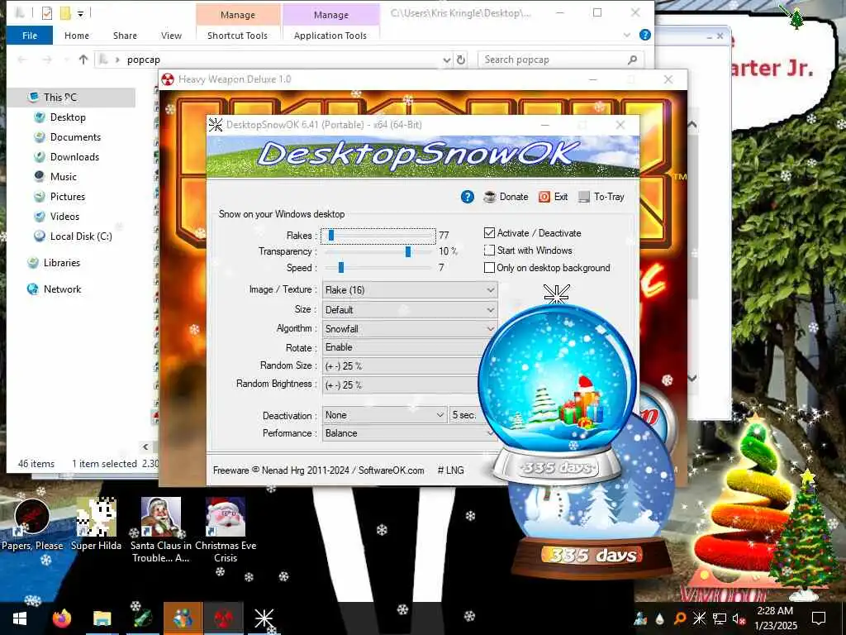Open Firefox from the taskbar
The image size is (846, 635).
point(62,618)
